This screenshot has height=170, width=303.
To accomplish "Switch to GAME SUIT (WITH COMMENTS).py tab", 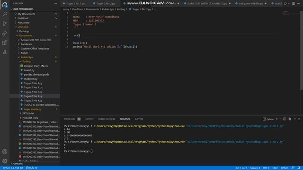I will (207, 3).
